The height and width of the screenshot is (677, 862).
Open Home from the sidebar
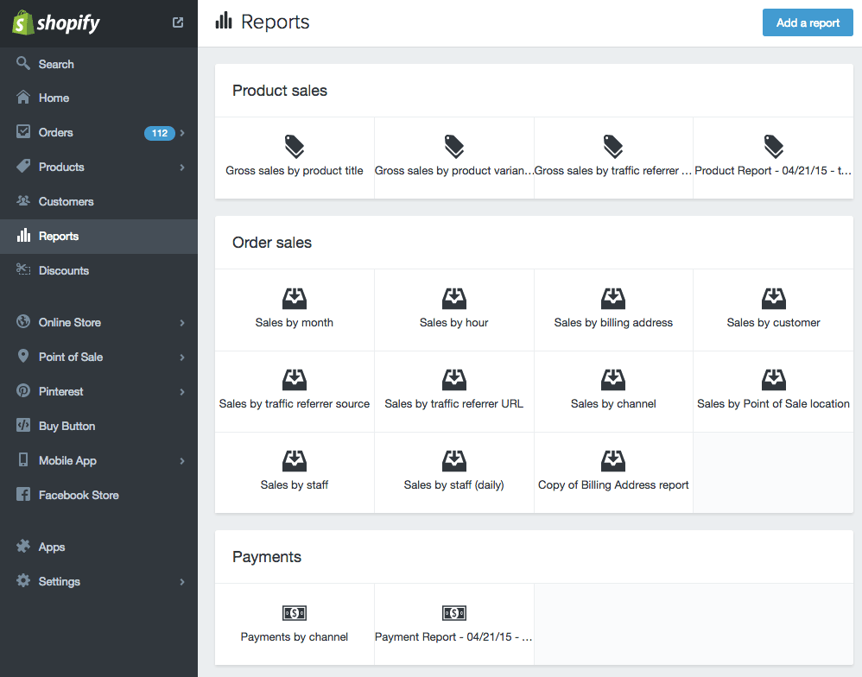(54, 98)
